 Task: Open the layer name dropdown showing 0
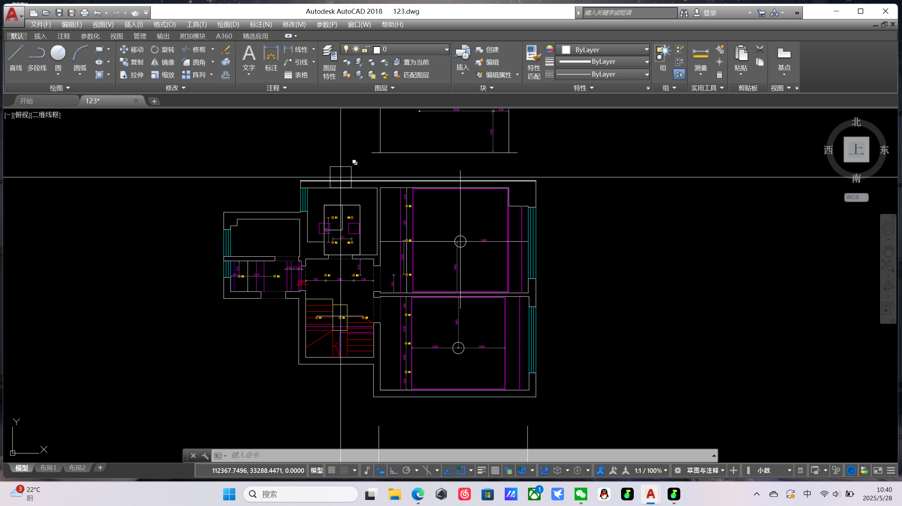[446, 49]
